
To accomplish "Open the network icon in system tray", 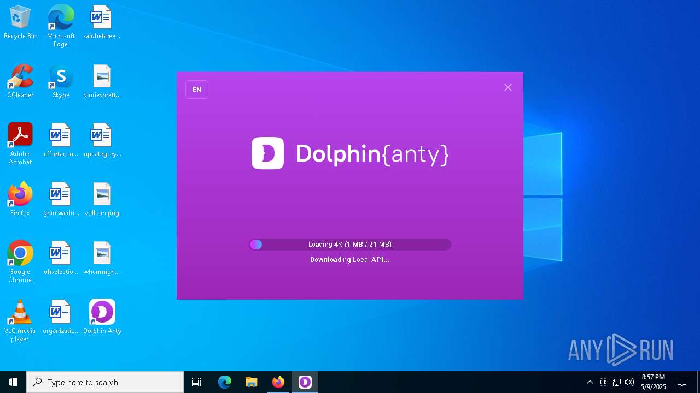I will [x=616, y=382].
